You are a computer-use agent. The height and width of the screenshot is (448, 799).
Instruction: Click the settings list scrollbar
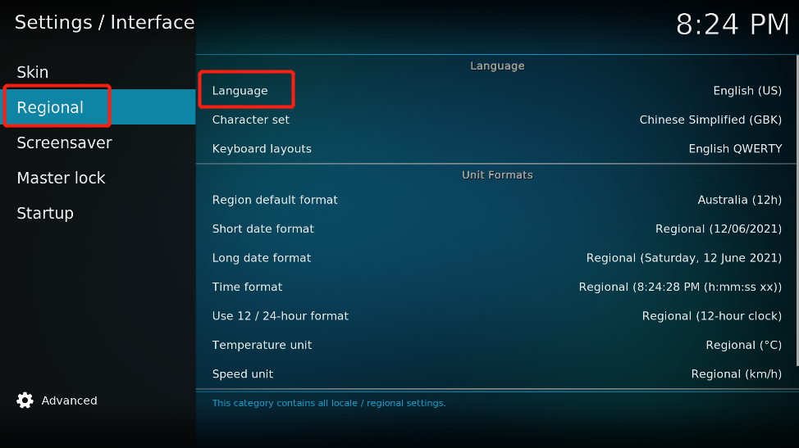[x=797, y=210]
